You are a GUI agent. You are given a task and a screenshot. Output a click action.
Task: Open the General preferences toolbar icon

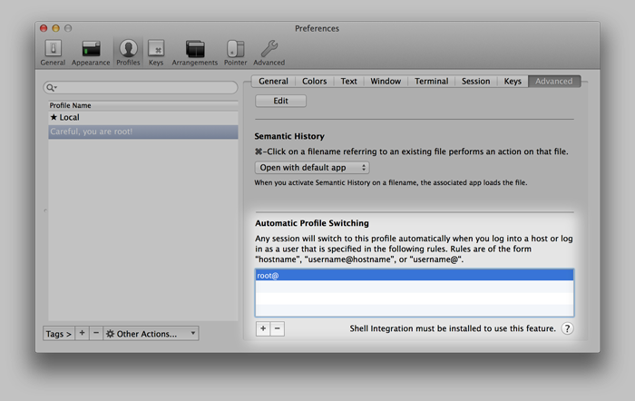[53, 52]
